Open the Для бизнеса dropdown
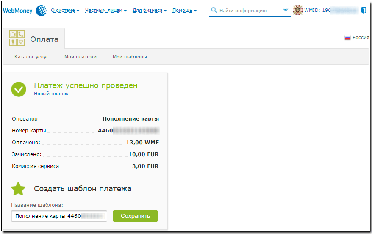 pos(150,11)
